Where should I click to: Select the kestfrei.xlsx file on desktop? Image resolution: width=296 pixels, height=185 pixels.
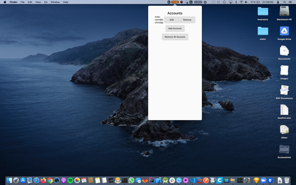tap(284, 112)
